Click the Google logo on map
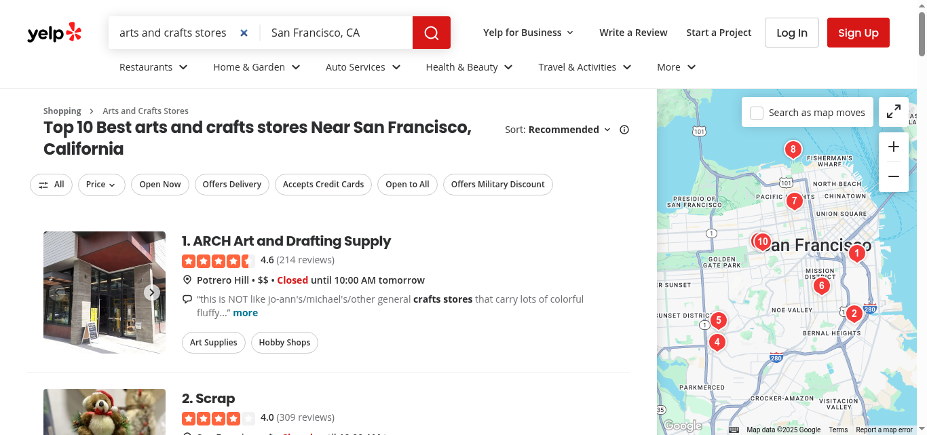The width and height of the screenshot is (927, 435). (x=682, y=426)
